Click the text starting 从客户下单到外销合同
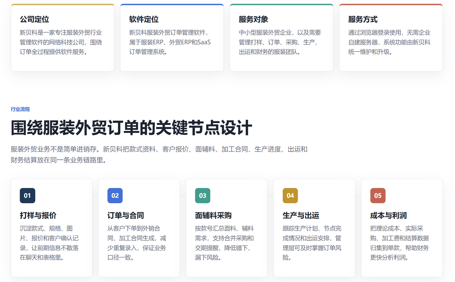Viewport: 455px width, 282px height. tap(137, 243)
